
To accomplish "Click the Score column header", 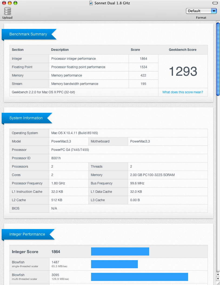I will 135,50.
